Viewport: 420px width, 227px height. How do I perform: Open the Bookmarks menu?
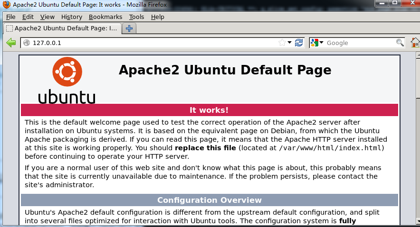[105, 17]
